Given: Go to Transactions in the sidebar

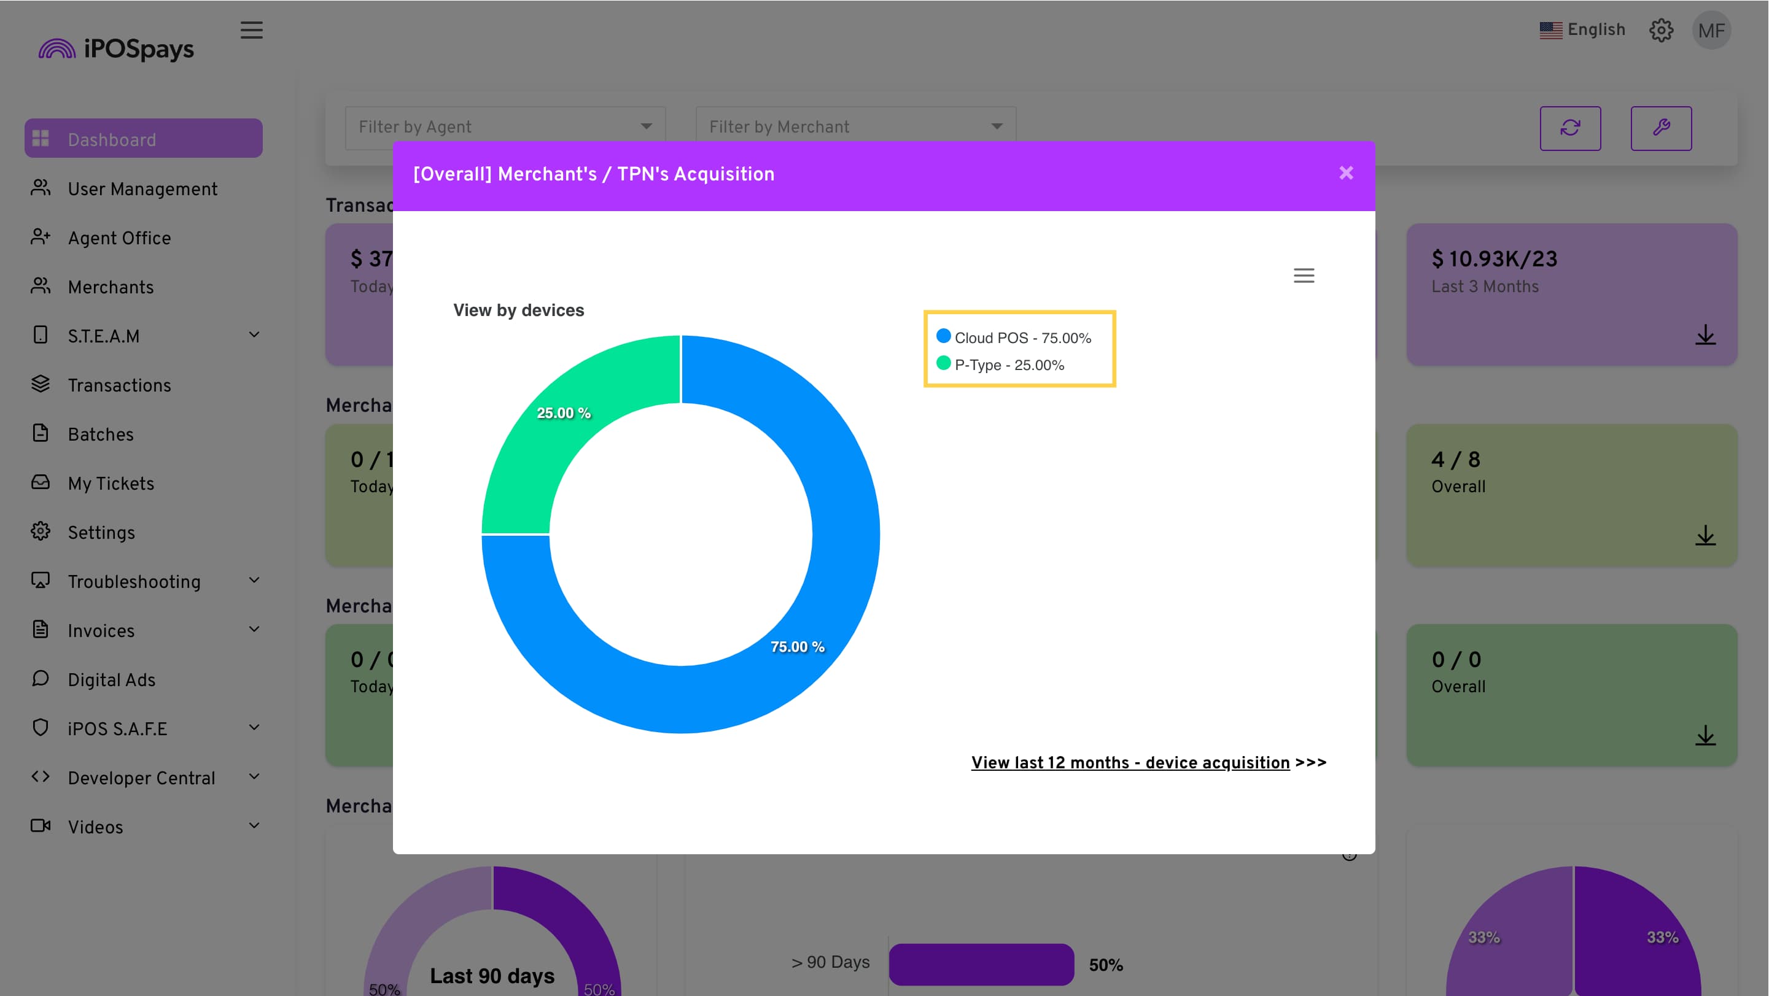Looking at the screenshot, I should pyautogui.click(x=119, y=385).
